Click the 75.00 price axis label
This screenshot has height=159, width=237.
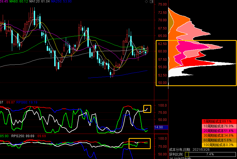coord(163,4)
